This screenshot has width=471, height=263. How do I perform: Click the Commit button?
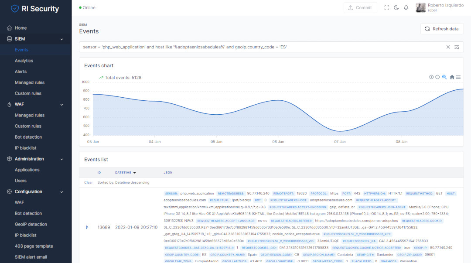[360, 8]
